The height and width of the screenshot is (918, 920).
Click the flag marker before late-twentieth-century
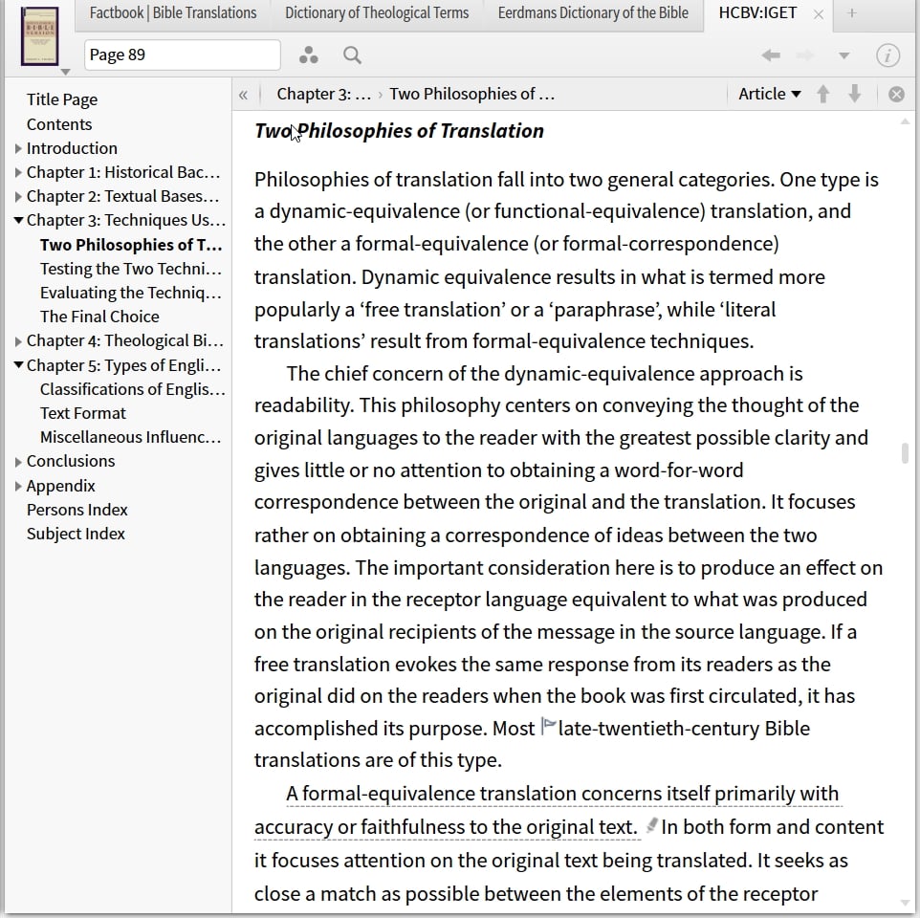pos(548,726)
